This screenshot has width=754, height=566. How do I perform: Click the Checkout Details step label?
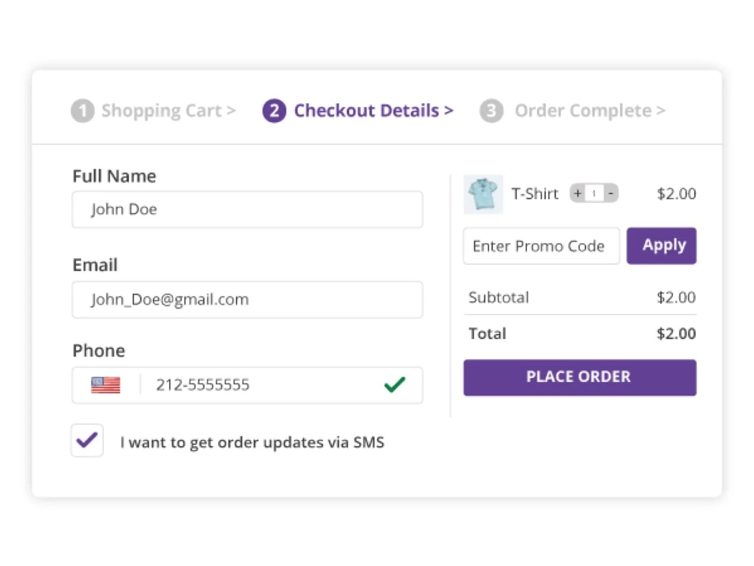coord(373,110)
